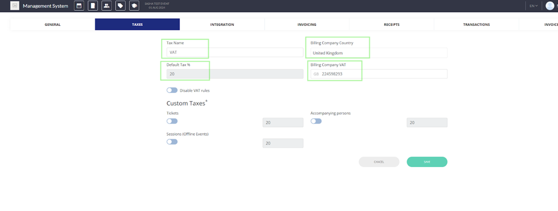Click the Tax Name input field

[x=235, y=52]
